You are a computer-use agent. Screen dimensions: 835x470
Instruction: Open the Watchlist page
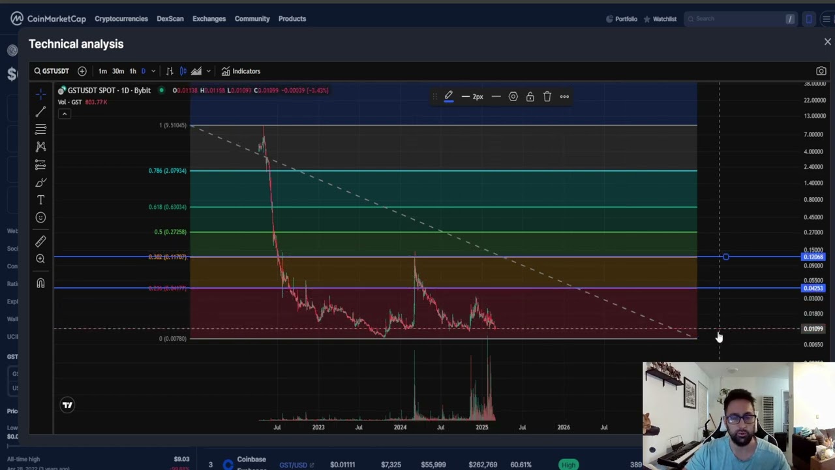[660, 19]
